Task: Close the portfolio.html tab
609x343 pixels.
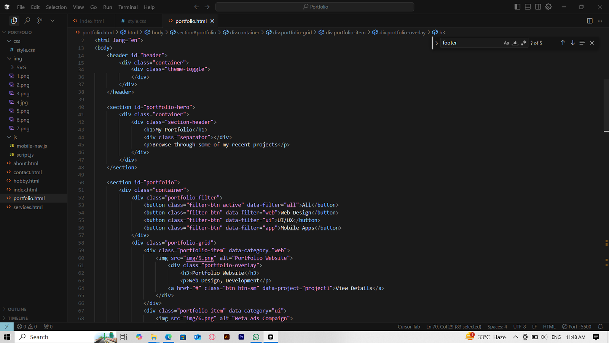Action: point(212,21)
